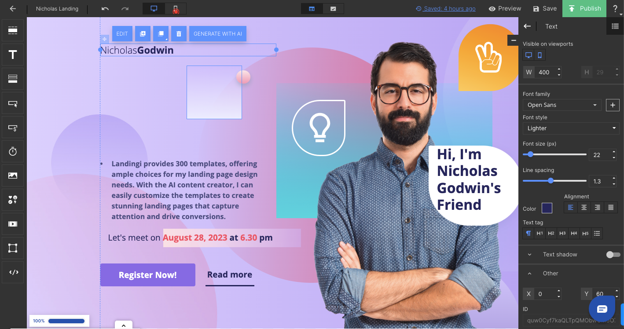The image size is (624, 329).
Task: Add a countdown timer widget
Action: 13,152
